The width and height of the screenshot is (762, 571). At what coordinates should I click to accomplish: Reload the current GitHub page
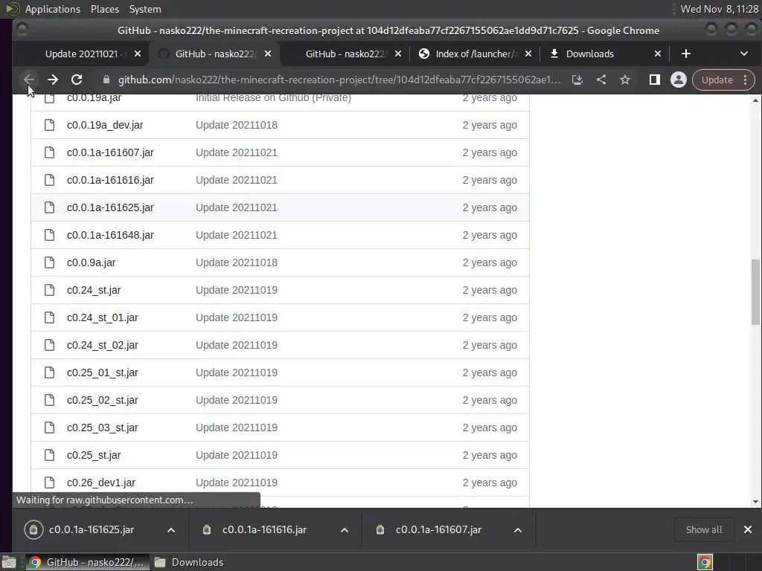(x=77, y=80)
